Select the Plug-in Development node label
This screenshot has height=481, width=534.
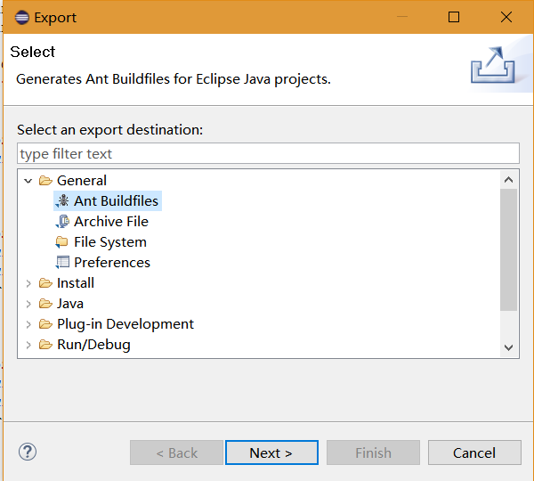[x=125, y=324]
